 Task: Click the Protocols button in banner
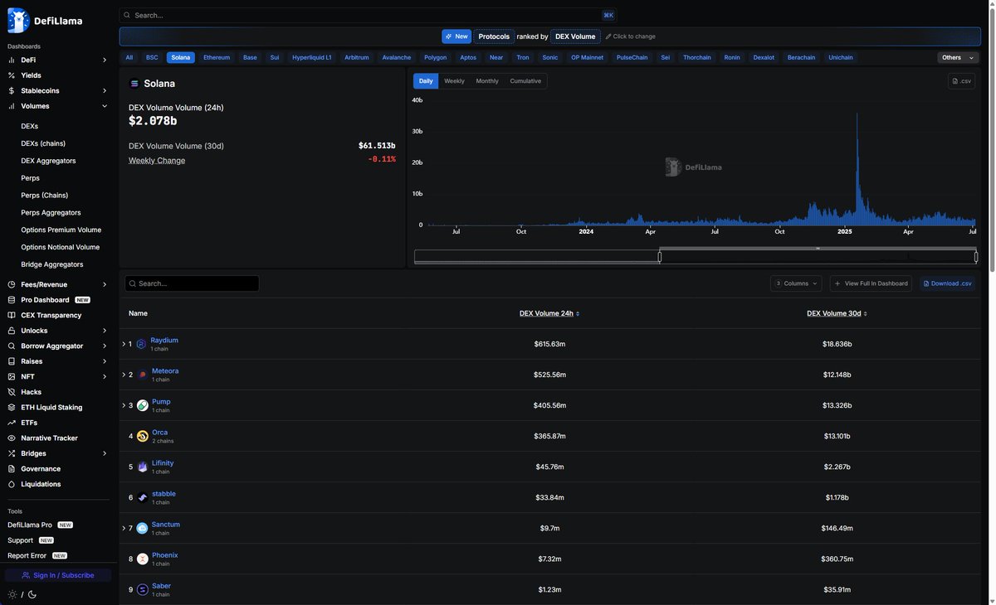tap(494, 36)
